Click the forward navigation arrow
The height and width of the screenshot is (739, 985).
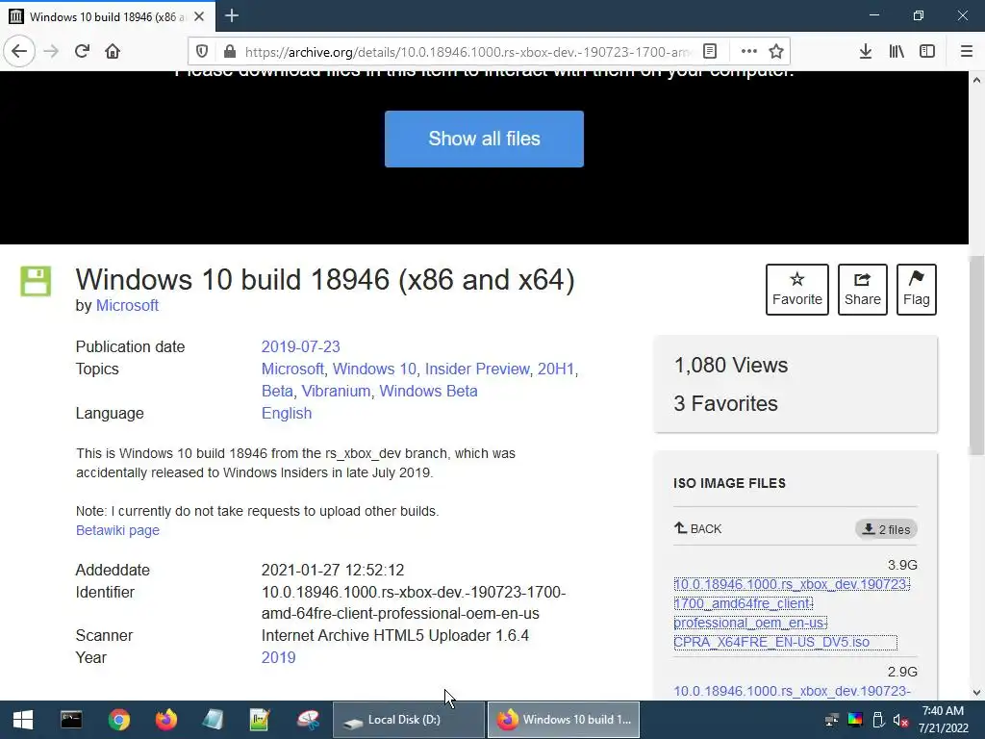click(51, 51)
